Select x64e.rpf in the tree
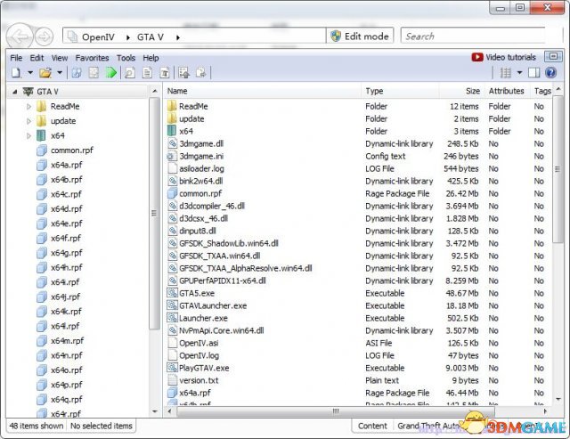 pyautogui.click(x=67, y=224)
